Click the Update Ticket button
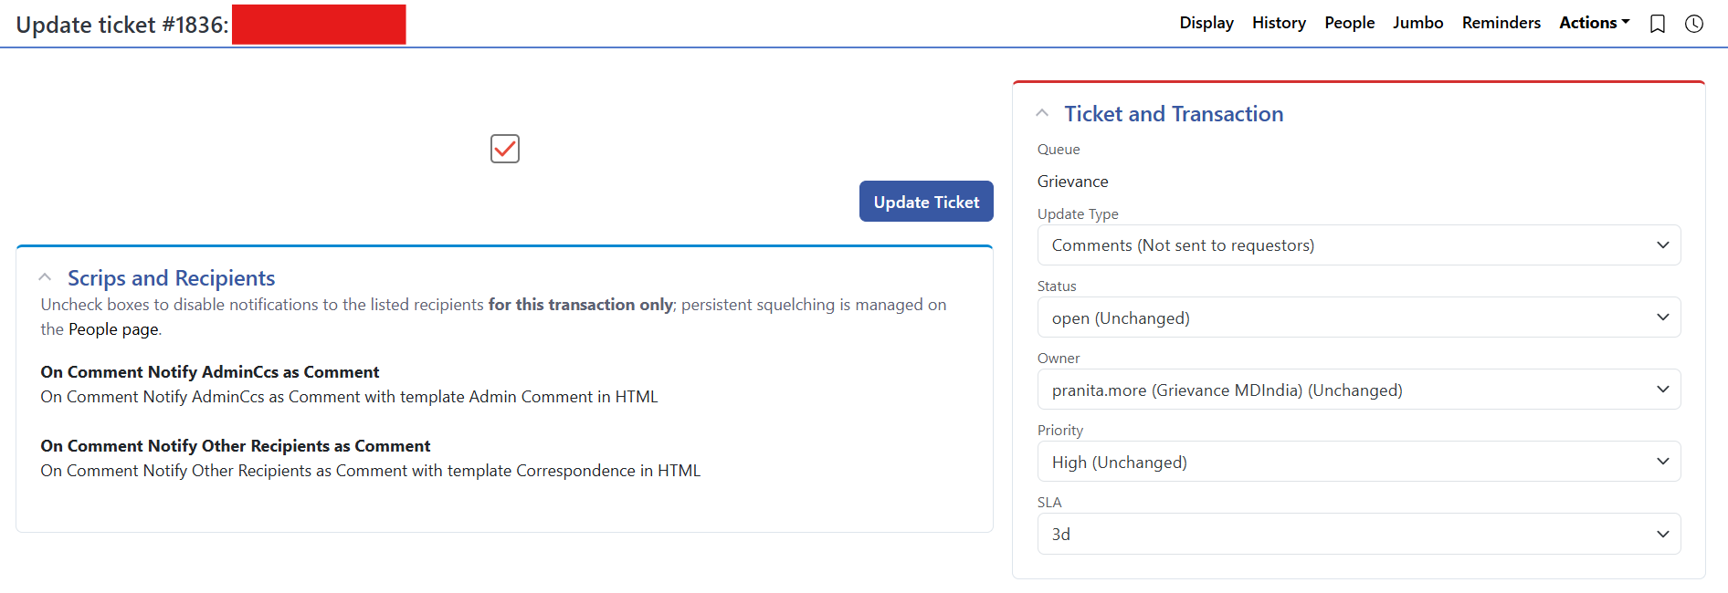 [x=926, y=202]
